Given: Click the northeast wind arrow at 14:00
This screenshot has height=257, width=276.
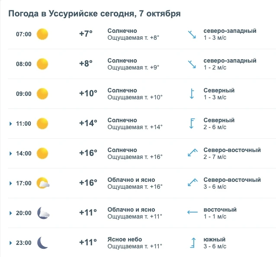Looking at the screenshot, I should 193,152.
